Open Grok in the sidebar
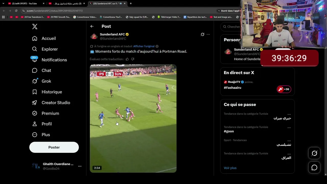Image resolution: width=327 pixels, height=184 pixels. pos(41,81)
